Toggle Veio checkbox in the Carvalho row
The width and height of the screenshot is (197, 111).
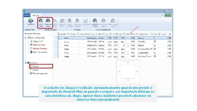155,41
